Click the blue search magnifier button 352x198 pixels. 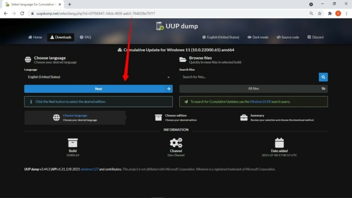pyautogui.click(x=323, y=77)
